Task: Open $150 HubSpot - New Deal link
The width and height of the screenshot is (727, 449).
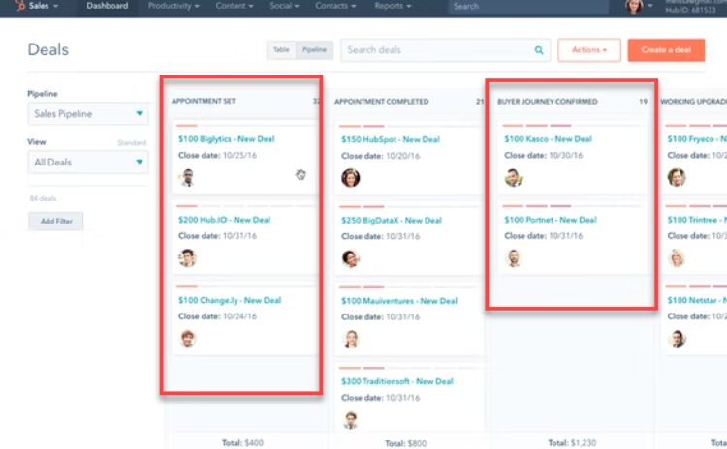Action: (x=391, y=139)
